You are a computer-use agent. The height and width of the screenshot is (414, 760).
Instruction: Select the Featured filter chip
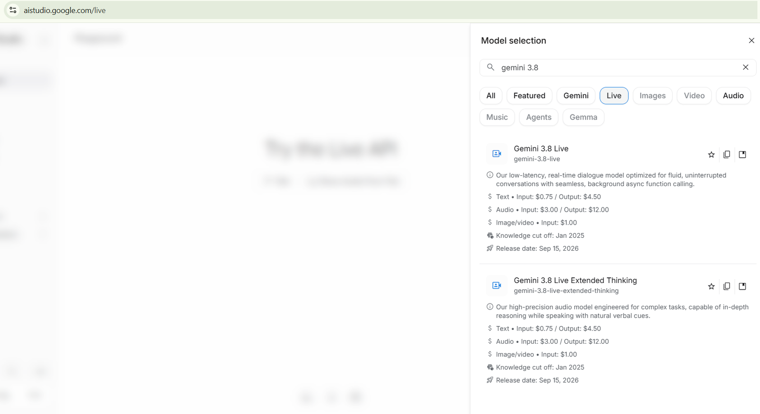pos(529,95)
